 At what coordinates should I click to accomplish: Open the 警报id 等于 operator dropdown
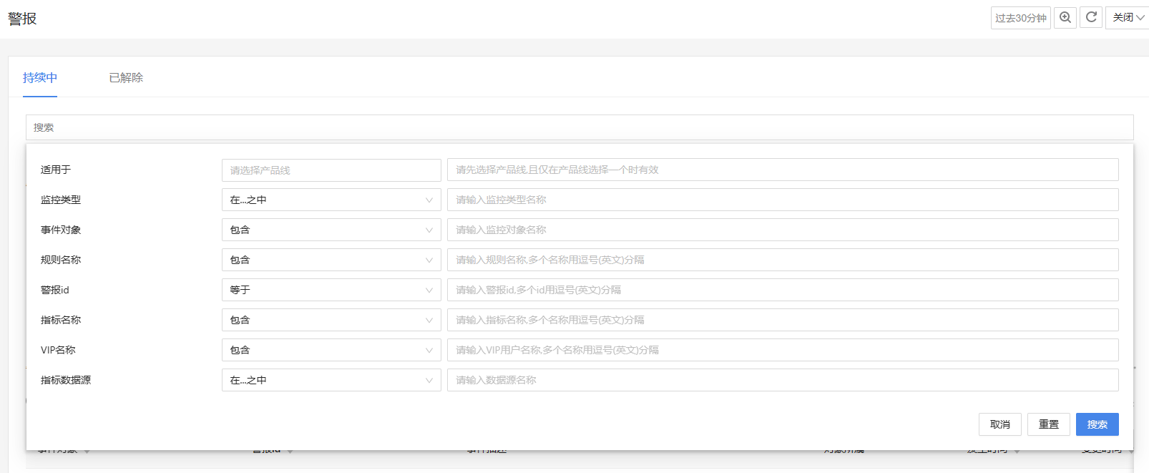(331, 291)
